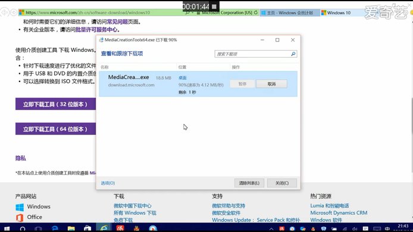Launch Edge browser from taskbar
413x232 pixels.
click(55, 228)
